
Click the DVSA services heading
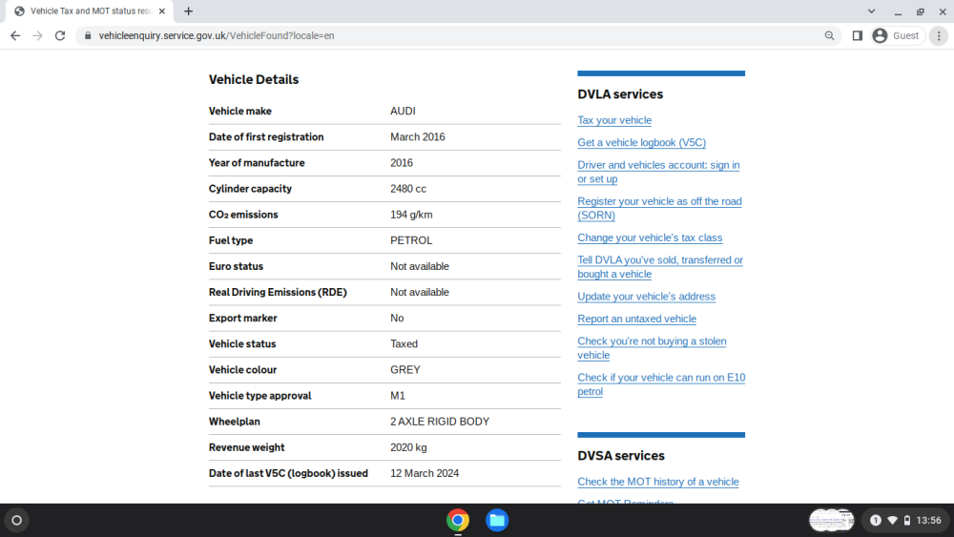[621, 456]
